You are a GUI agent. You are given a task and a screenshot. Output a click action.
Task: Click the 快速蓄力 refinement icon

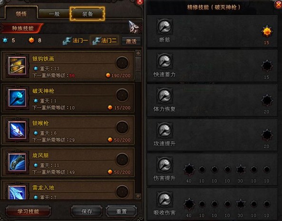tap(165, 61)
